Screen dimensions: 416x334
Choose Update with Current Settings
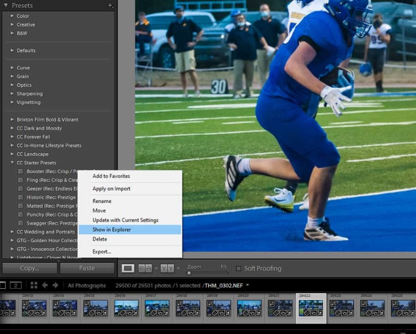click(130, 220)
